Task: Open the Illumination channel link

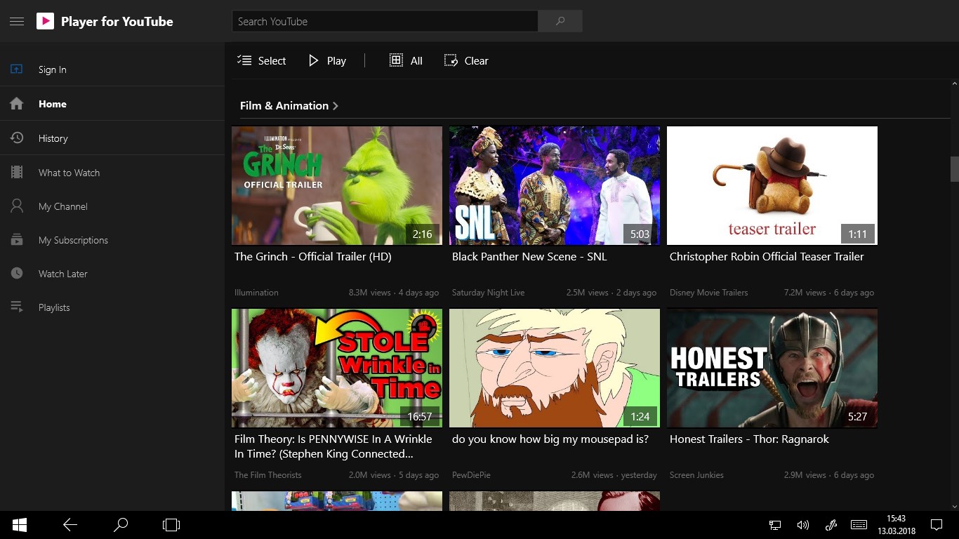Action: [x=256, y=293]
